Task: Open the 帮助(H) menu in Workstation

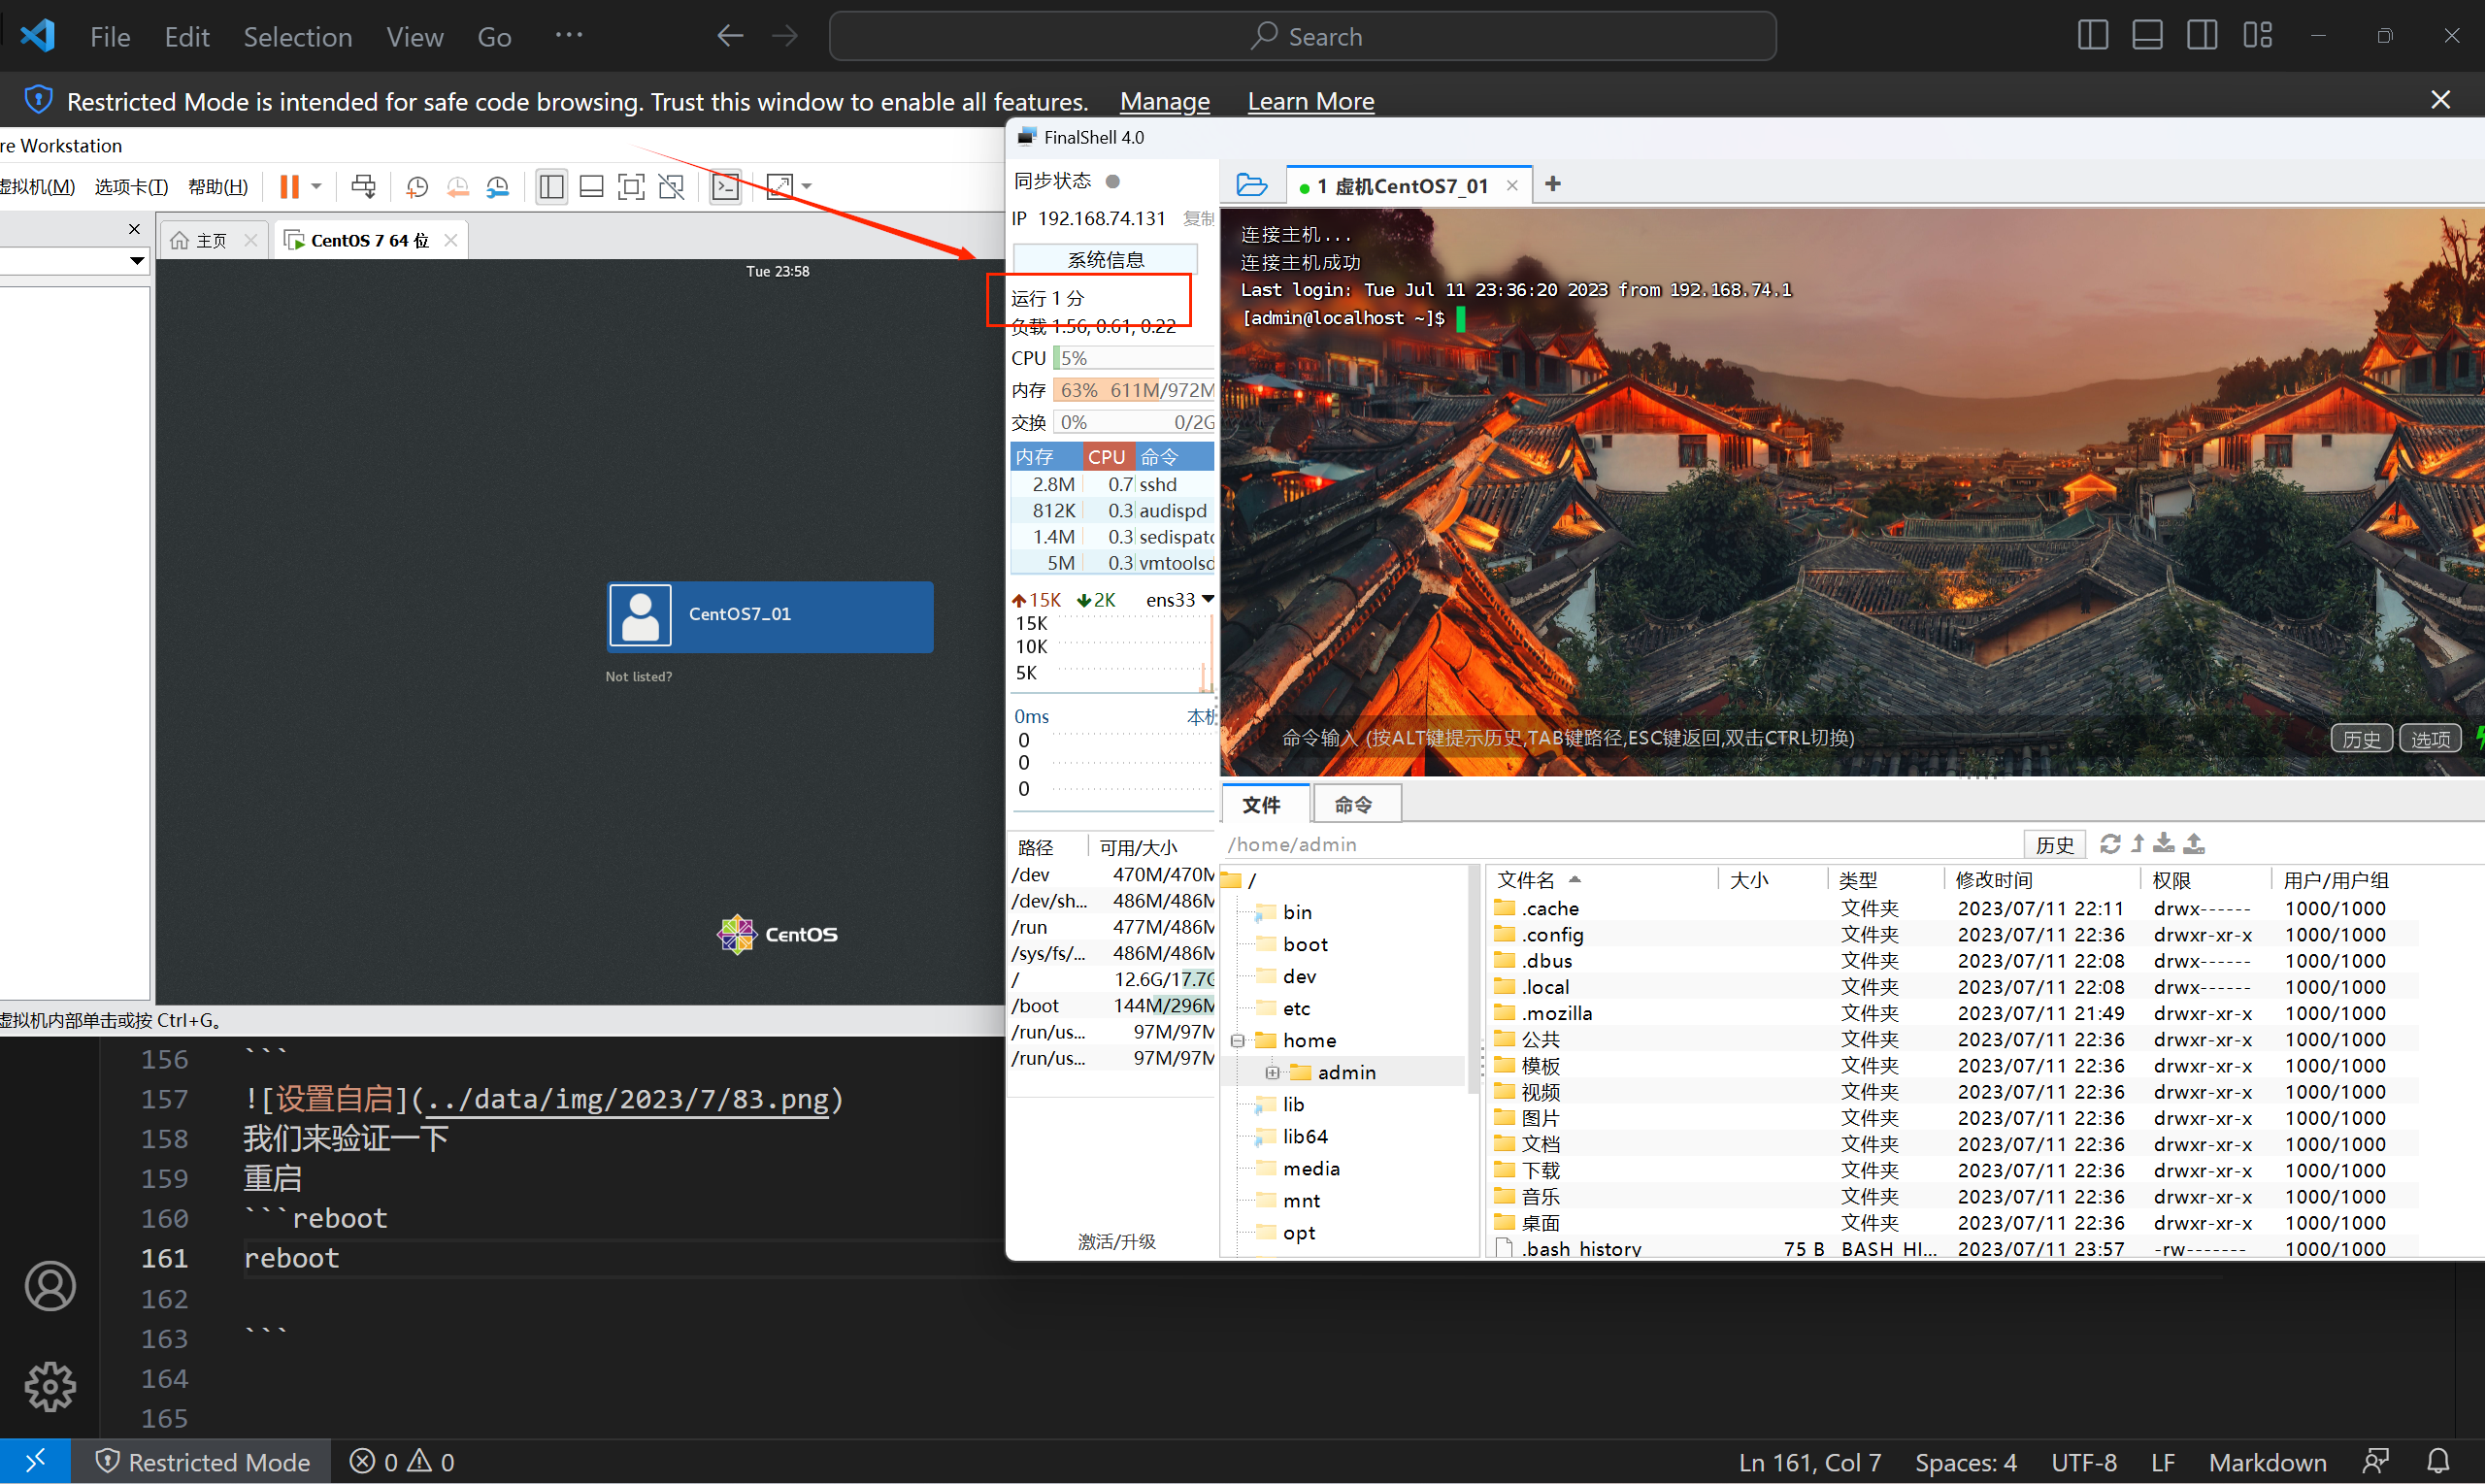Action: pos(218,187)
